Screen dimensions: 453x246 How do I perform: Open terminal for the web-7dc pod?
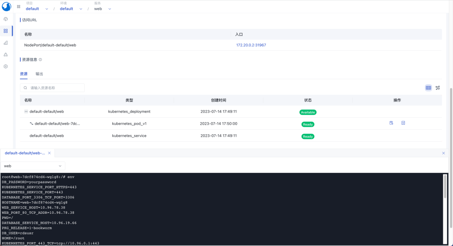[403, 123]
